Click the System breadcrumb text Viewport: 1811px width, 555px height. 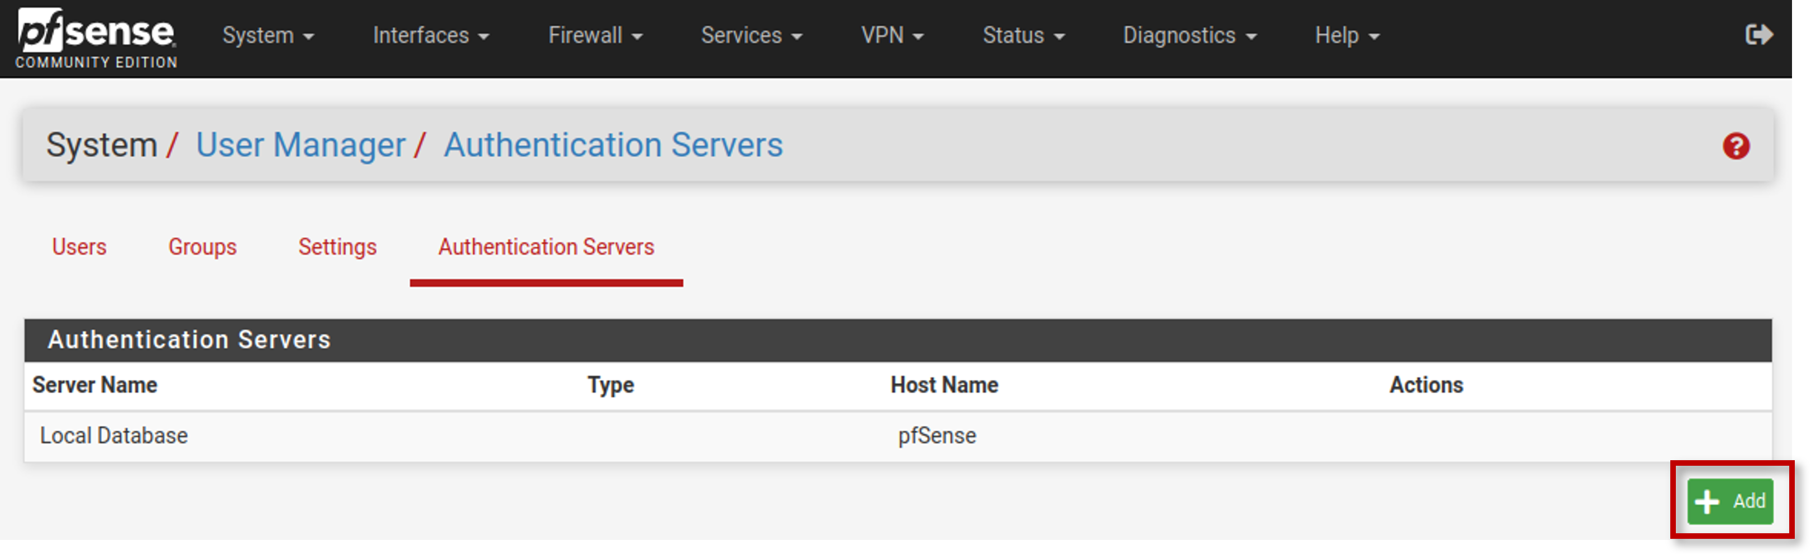click(102, 146)
